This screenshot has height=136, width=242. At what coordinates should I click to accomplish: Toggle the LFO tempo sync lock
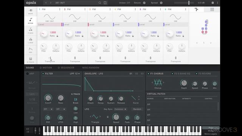point(108,117)
